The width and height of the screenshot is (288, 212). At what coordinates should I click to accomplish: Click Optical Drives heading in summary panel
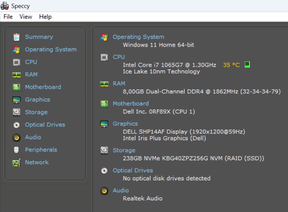tap(133, 171)
